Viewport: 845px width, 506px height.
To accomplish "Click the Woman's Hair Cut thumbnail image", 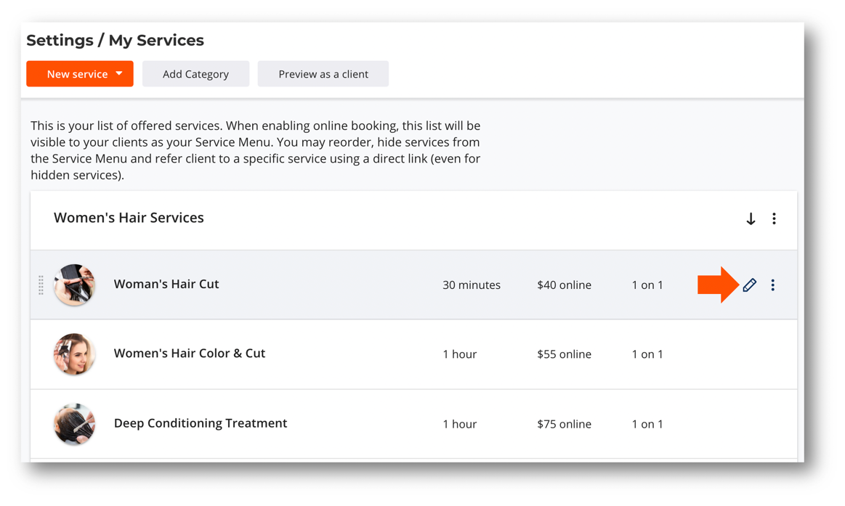I will (x=74, y=285).
